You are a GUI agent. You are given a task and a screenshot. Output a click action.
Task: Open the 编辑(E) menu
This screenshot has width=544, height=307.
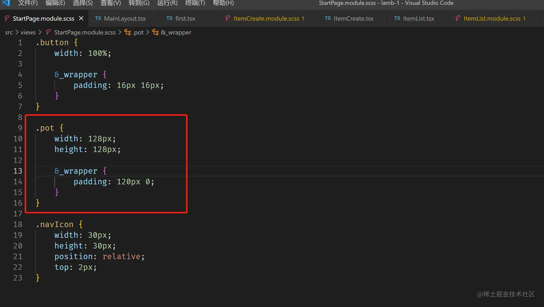click(55, 3)
